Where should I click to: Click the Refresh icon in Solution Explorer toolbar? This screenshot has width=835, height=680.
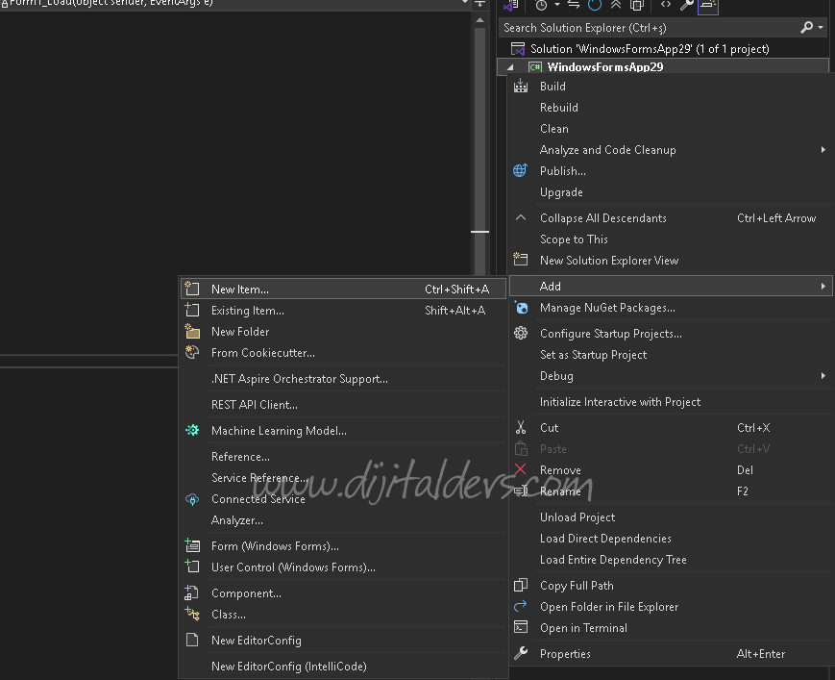(595, 5)
